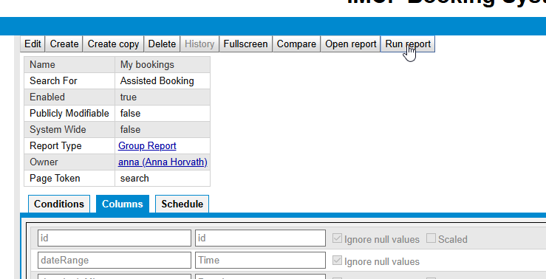Click Open report button

[x=351, y=44]
